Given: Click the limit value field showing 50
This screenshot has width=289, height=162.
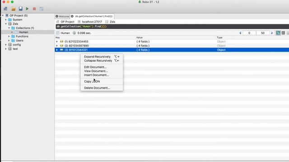Looking at the screenshot, I should (x=263, y=33).
